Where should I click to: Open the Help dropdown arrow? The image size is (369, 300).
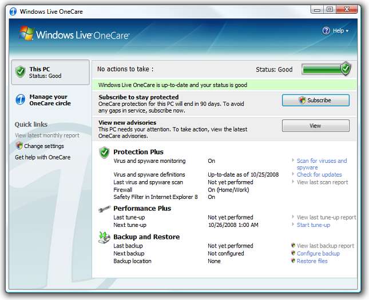click(347, 31)
